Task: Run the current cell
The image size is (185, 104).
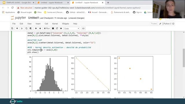Action: point(47,29)
